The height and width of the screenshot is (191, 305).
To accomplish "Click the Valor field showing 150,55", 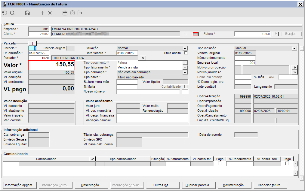I will tap(51, 65).
